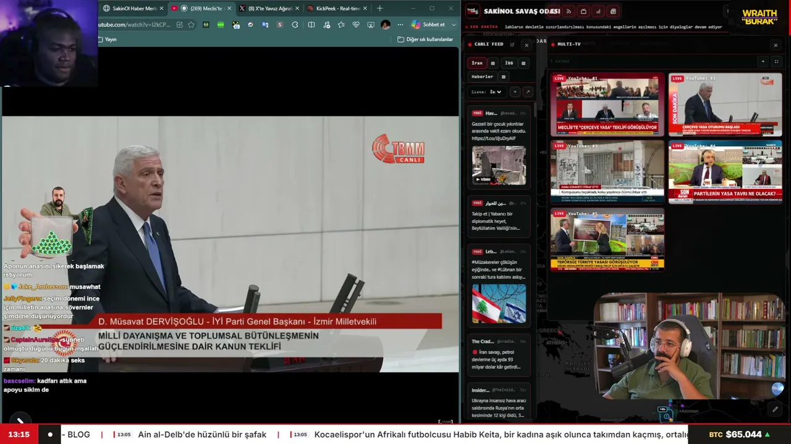Open the YouTube #5 live stream thumbnail
The image size is (791, 444).
607,239
